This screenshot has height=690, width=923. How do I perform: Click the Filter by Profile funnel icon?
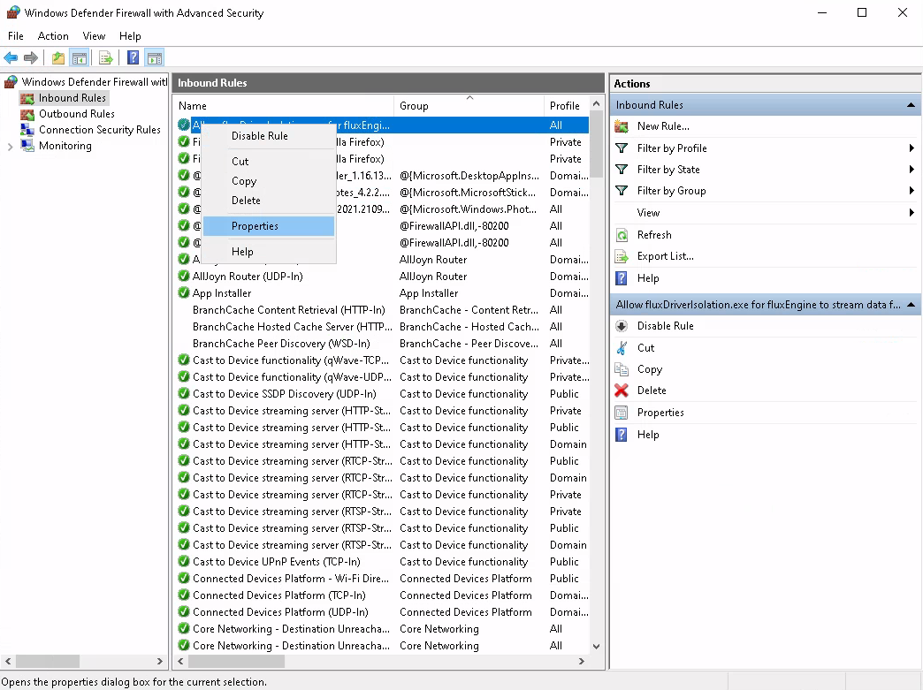click(x=621, y=148)
